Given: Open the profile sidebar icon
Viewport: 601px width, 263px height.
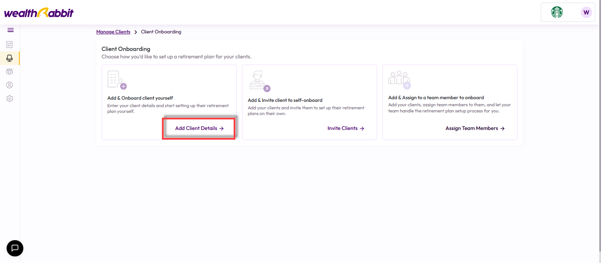Looking at the screenshot, I should click(10, 85).
